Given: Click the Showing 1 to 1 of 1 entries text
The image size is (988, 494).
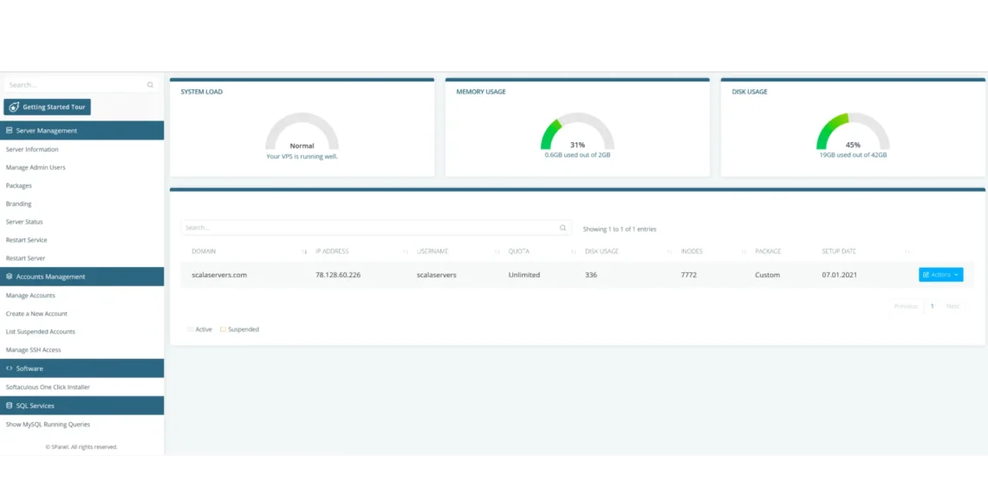Looking at the screenshot, I should 620,230.
